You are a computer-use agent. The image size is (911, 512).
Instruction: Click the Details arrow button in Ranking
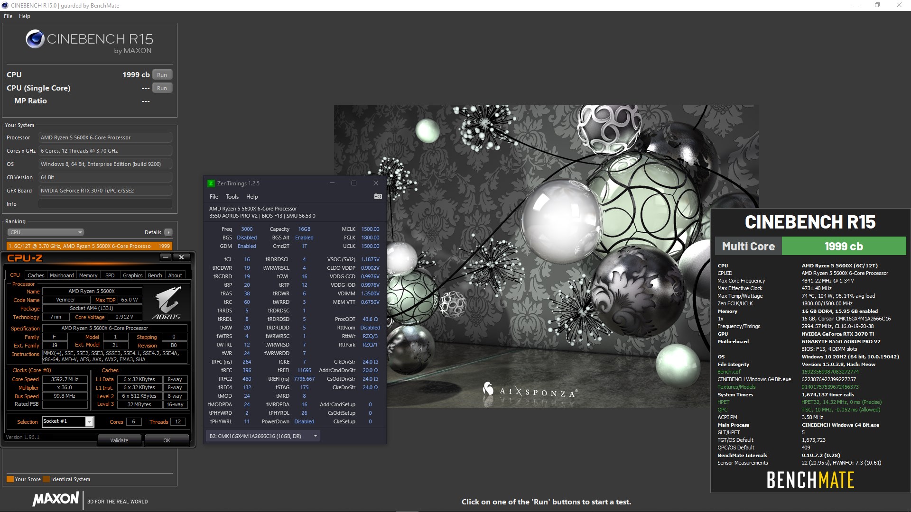point(168,232)
